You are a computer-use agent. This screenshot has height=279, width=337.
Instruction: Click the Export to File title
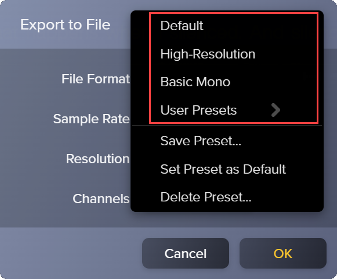[66, 25]
